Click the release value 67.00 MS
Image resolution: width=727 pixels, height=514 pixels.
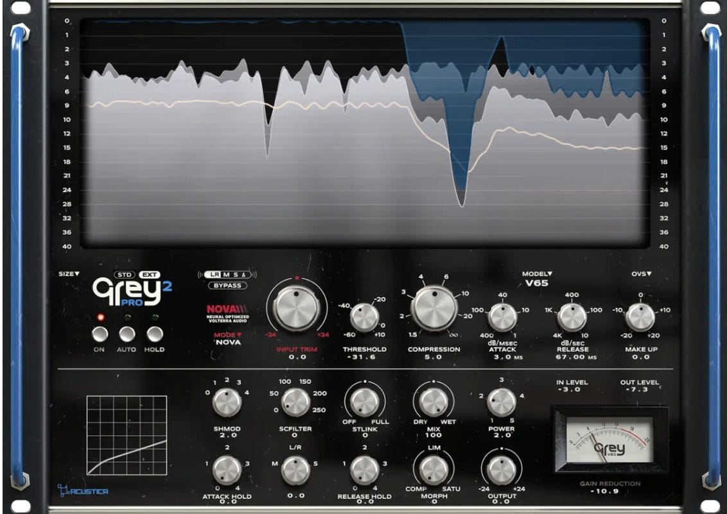(576, 357)
